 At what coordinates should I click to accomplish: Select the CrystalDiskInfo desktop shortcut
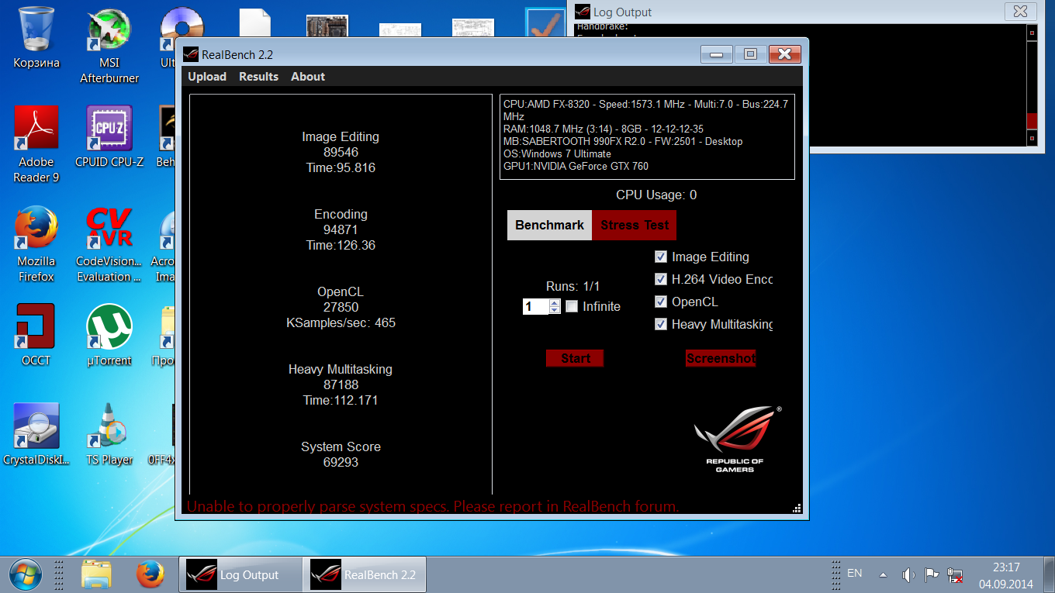pos(36,435)
